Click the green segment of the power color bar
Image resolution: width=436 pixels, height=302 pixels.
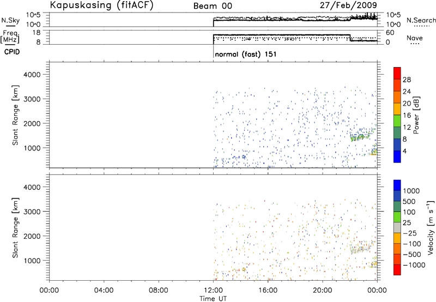tap(397, 121)
